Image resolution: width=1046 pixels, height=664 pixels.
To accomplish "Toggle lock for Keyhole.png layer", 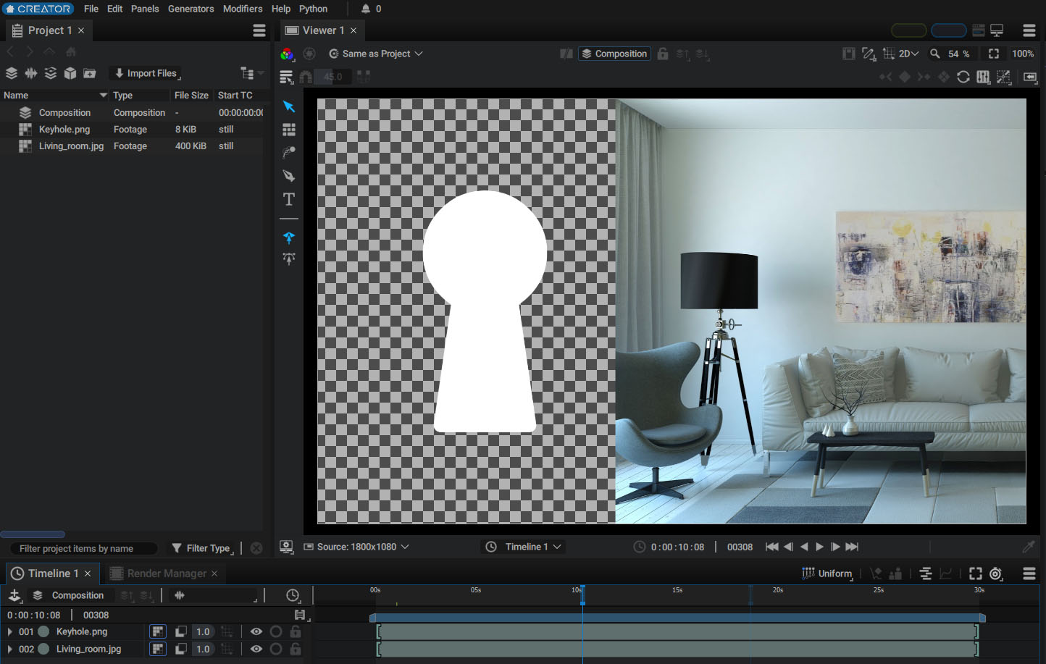I will (296, 631).
